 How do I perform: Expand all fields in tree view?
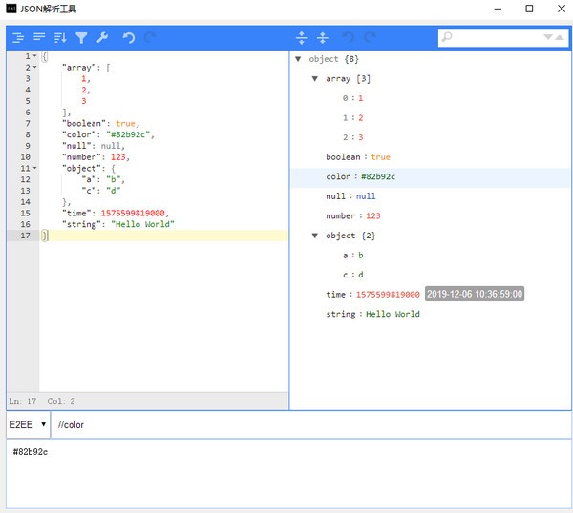tap(302, 38)
